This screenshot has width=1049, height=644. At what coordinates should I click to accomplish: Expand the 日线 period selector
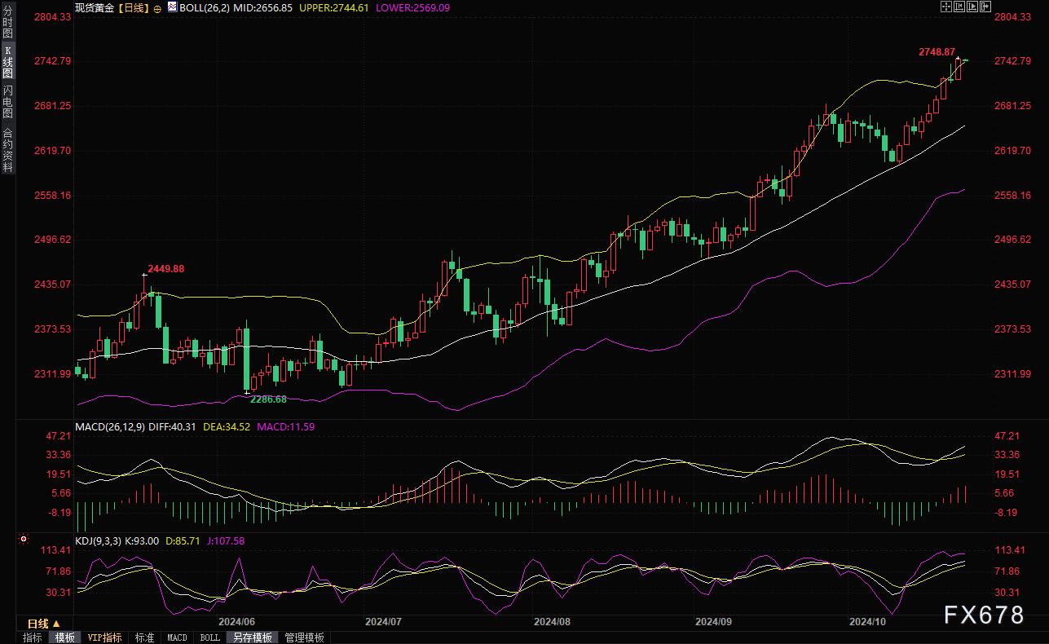44,624
